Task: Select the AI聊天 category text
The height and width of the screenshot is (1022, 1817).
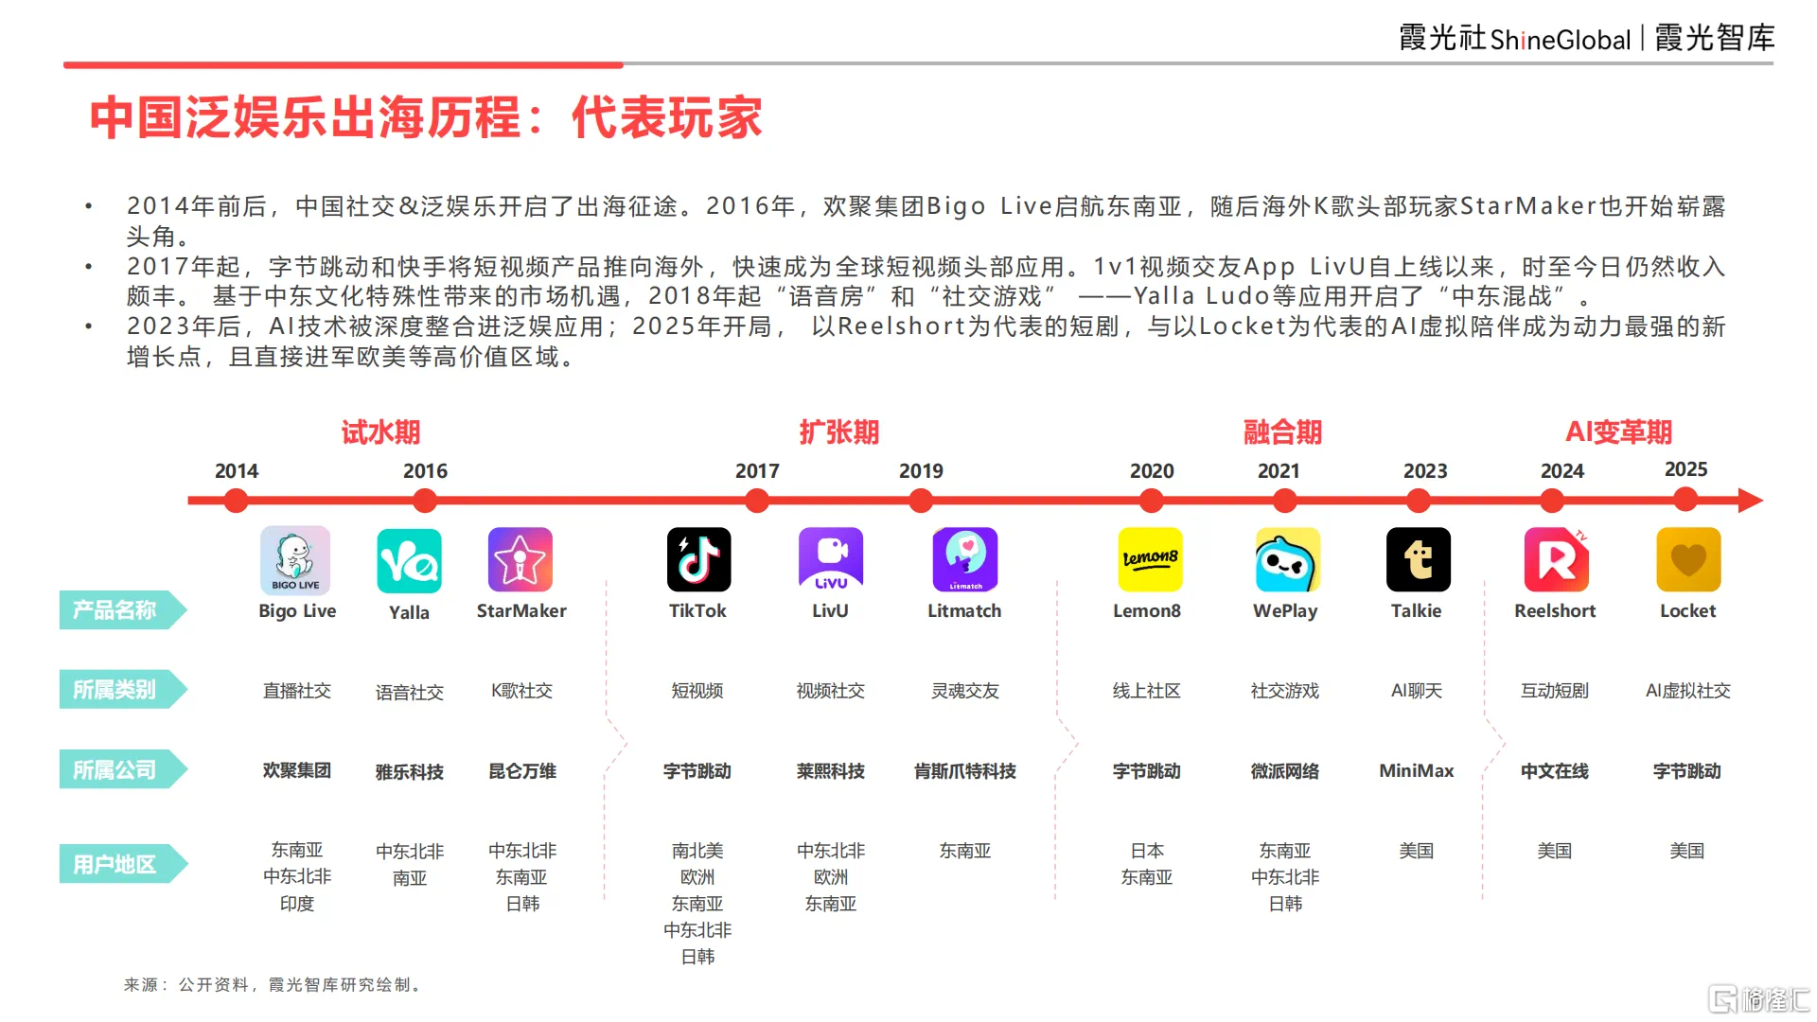Action: click(x=1417, y=691)
